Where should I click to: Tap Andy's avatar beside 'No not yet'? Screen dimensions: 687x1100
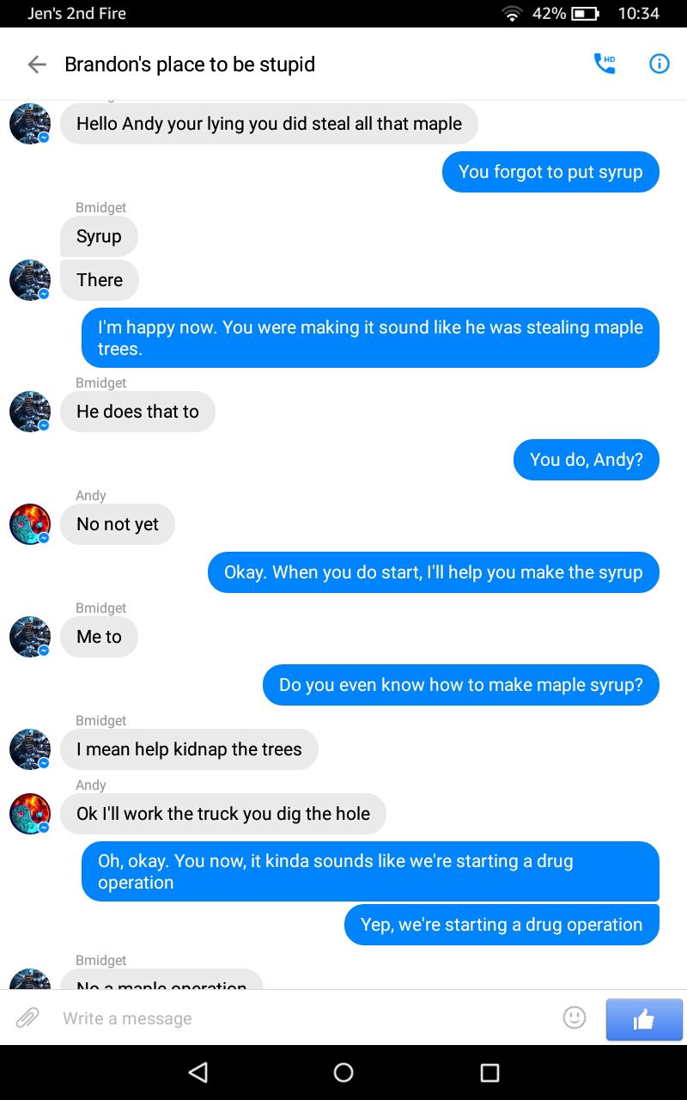[x=30, y=524]
